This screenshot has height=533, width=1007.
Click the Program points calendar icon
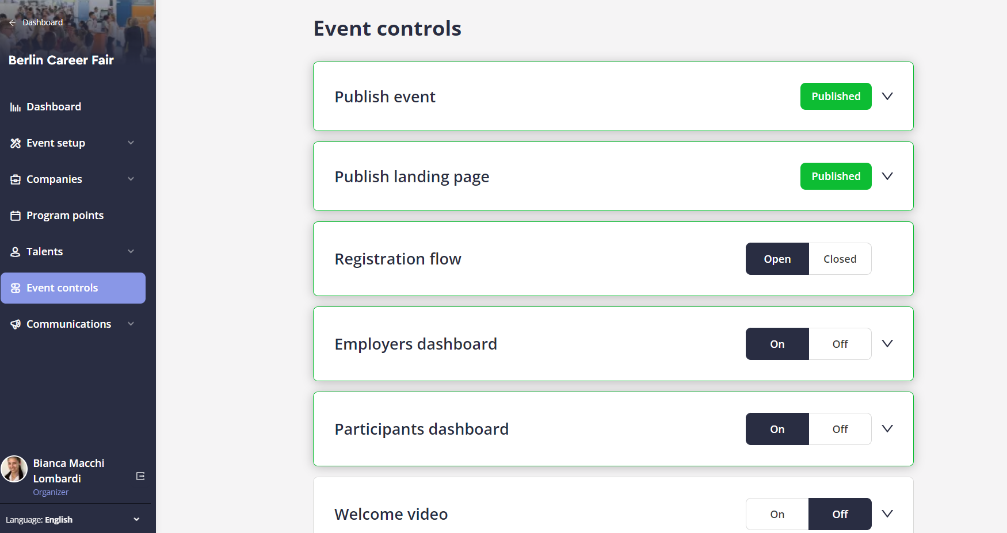[16, 216]
